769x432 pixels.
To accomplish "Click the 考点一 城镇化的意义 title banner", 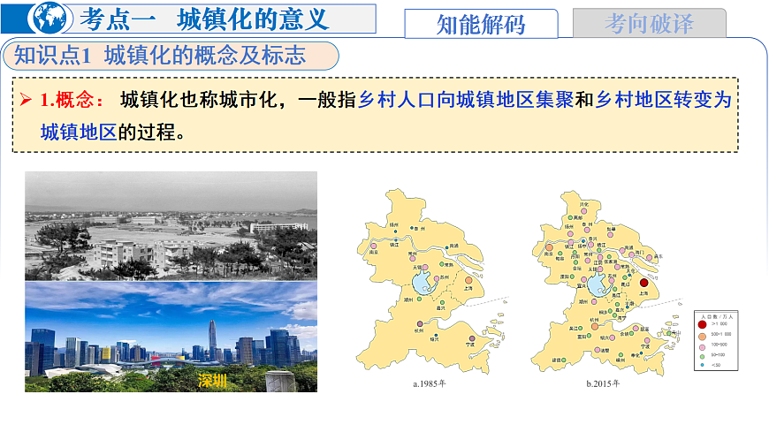I will [203, 17].
